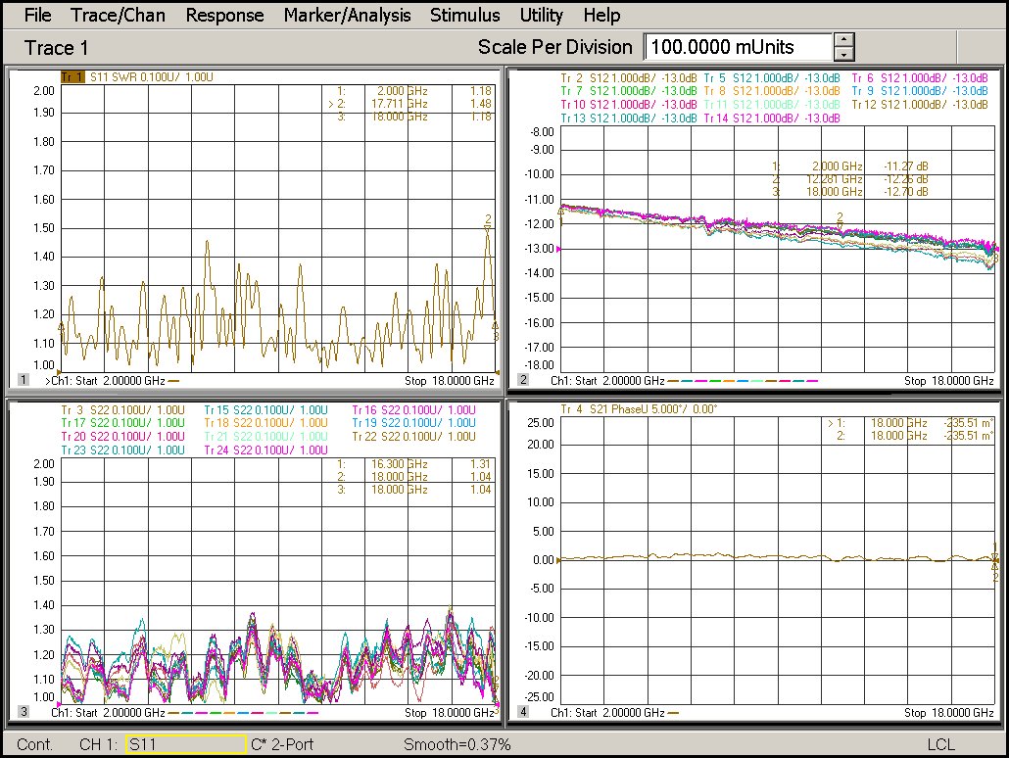Screen dimensions: 1009x758
Task: Increase Scale Per Division with up arrow
Action: [843, 40]
